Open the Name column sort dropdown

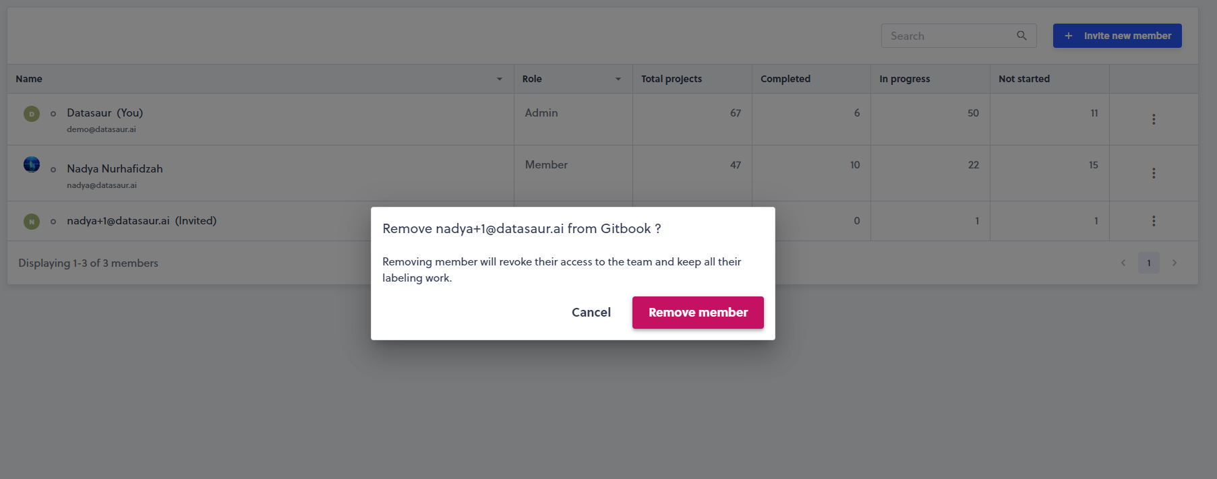(x=500, y=79)
